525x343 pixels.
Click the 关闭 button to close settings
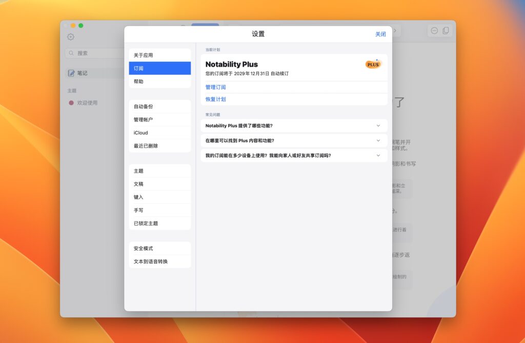pos(380,33)
